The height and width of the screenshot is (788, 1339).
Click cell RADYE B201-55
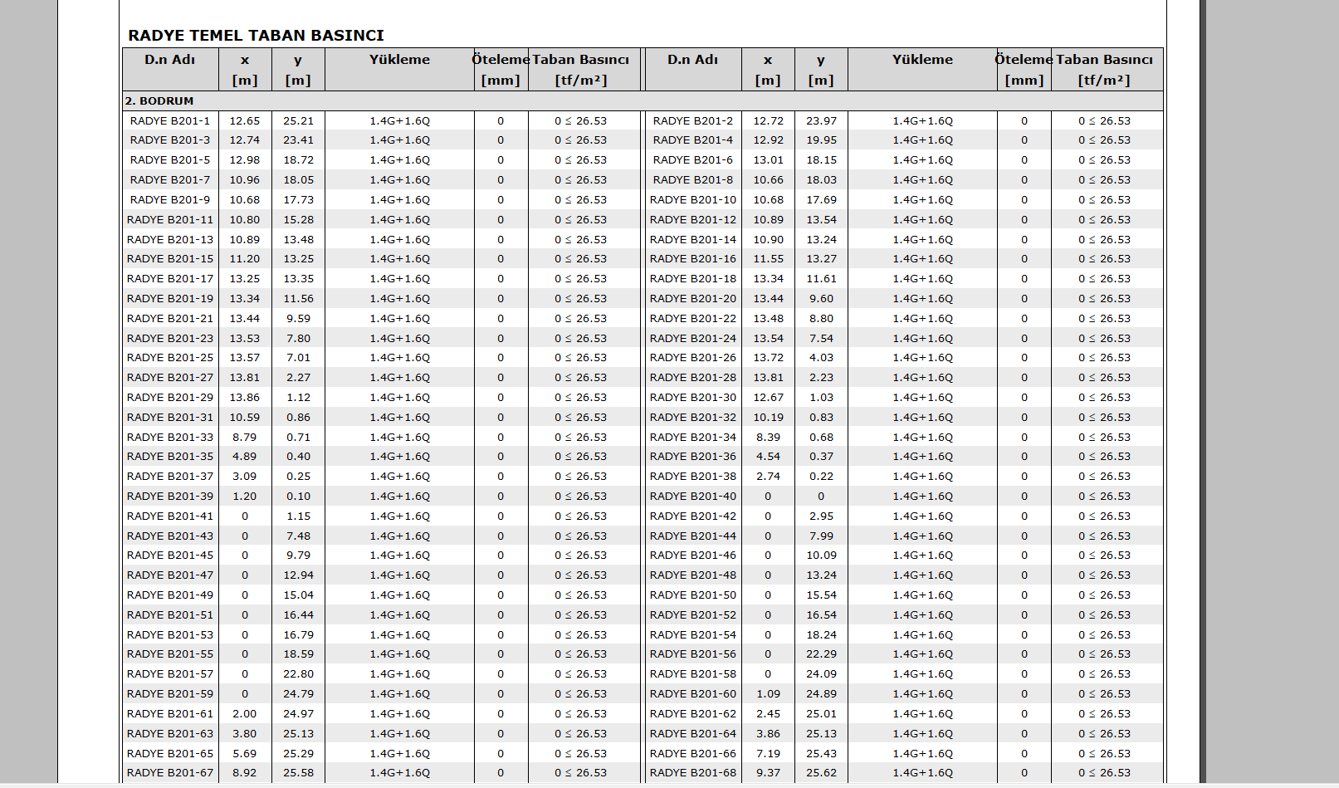[170, 654]
